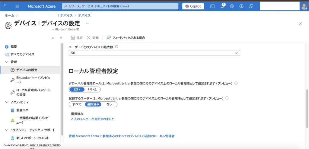
Task: Open 概要 in sidebar
Action: pyautogui.click(x=14, y=47)
